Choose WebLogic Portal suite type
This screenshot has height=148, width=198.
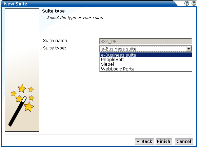(x=146, y=69)
